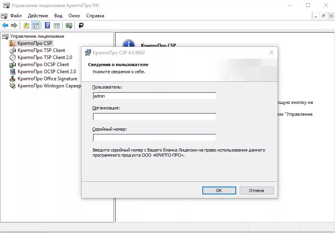Click the Организация: label

[106, 108]
